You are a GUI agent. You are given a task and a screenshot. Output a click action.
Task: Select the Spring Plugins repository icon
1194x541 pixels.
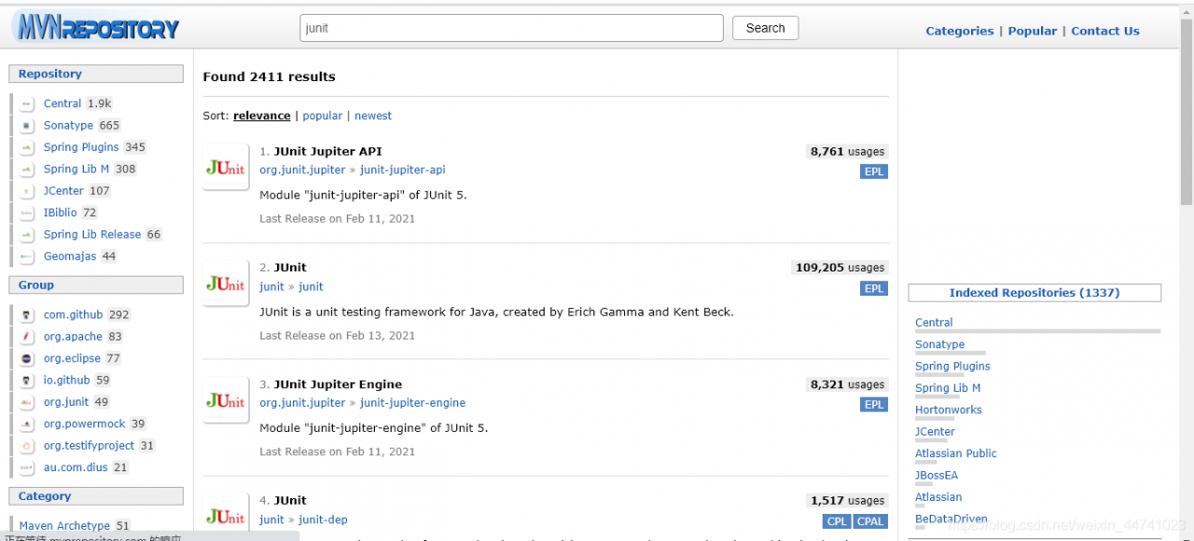pos(27,147)
